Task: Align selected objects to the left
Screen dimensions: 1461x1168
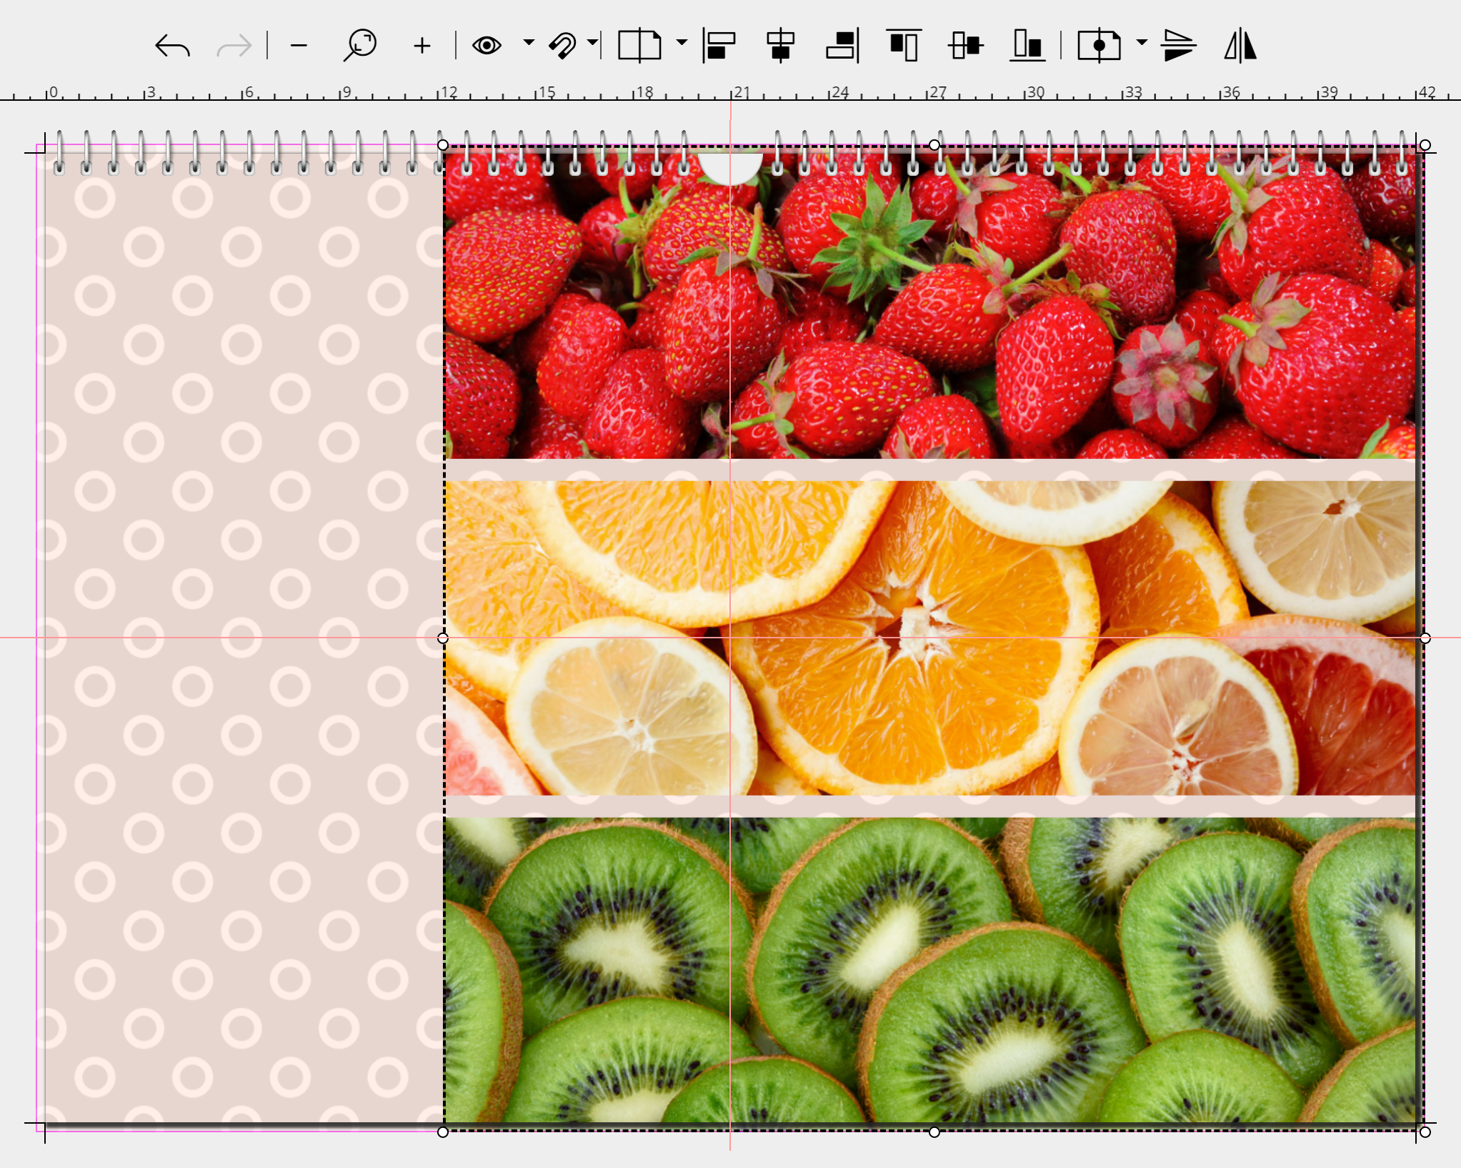Action: [x=719, y=46]
